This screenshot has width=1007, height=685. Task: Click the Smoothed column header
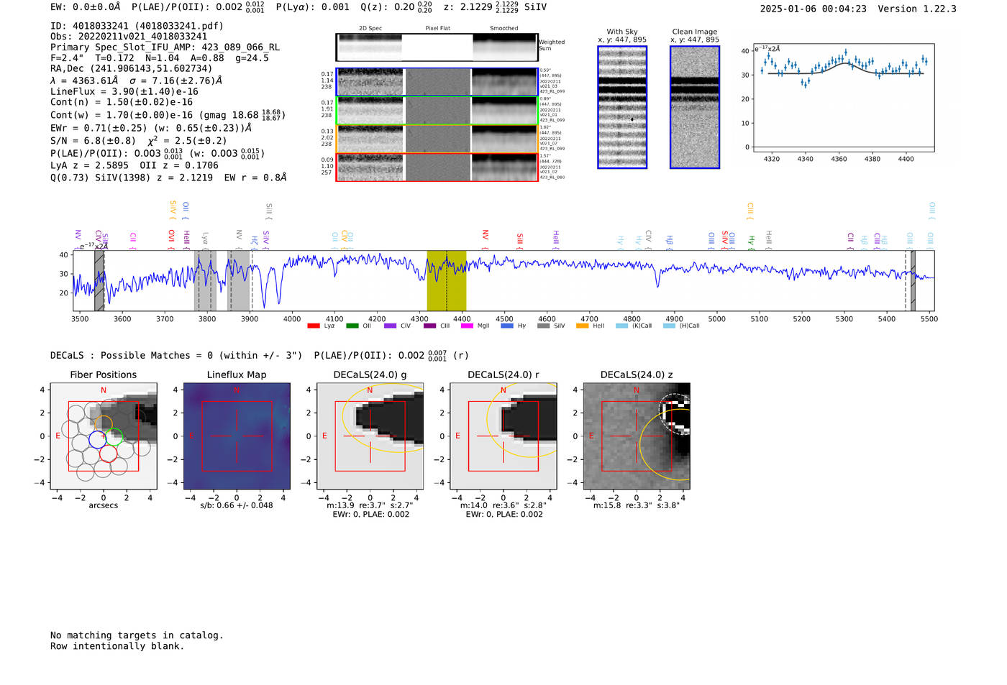504,28
